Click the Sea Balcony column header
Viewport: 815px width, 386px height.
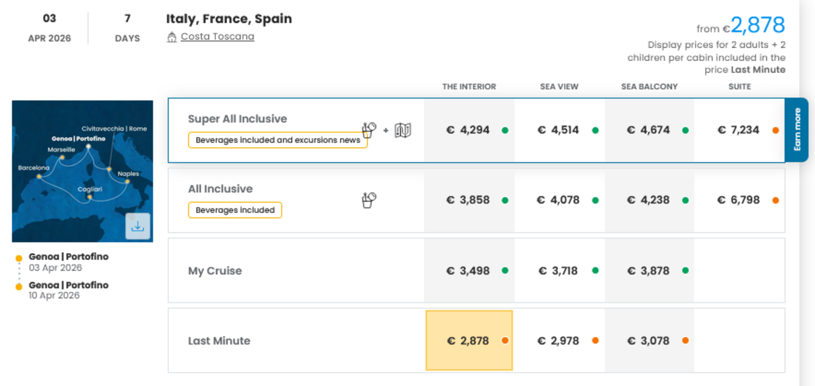[649, 87]
